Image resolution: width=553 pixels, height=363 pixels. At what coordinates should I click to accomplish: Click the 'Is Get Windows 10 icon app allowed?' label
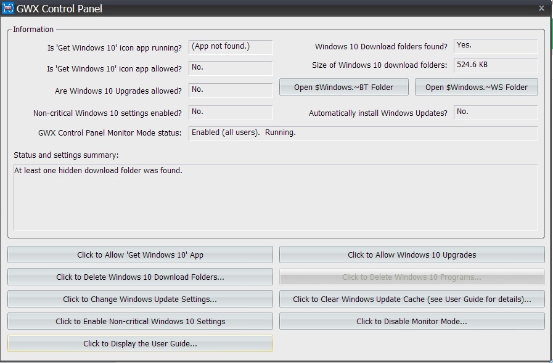(x=114, y=69)
